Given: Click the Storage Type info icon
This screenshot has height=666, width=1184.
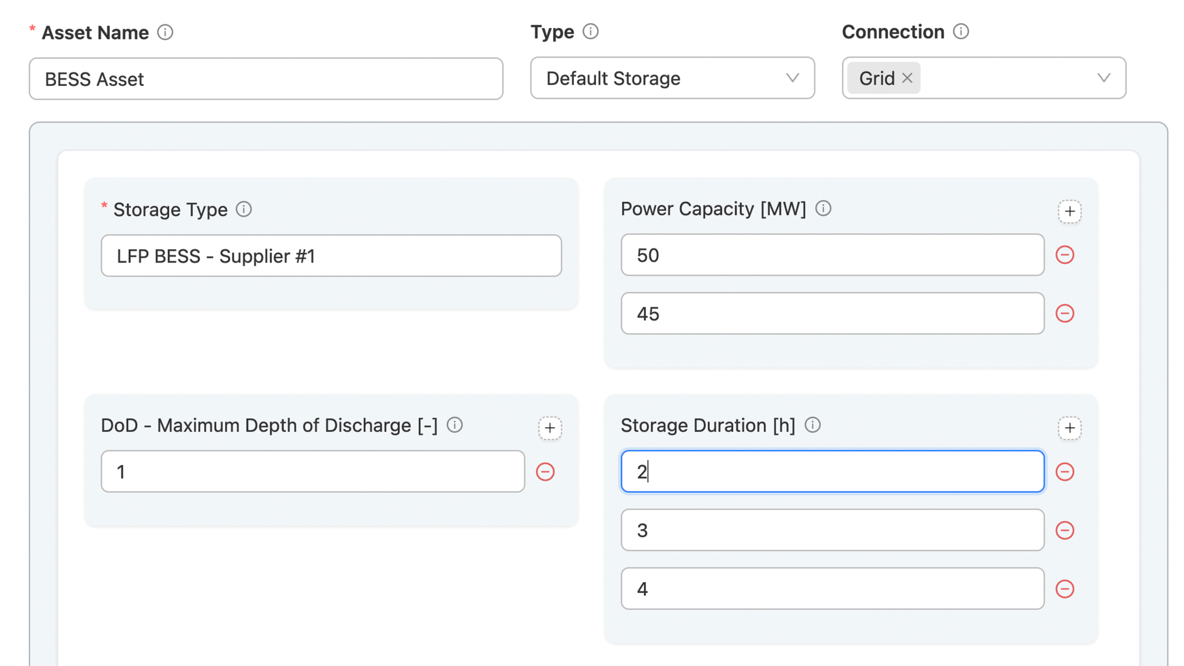Looking at the screenshot, I should [x=244, y=209].
